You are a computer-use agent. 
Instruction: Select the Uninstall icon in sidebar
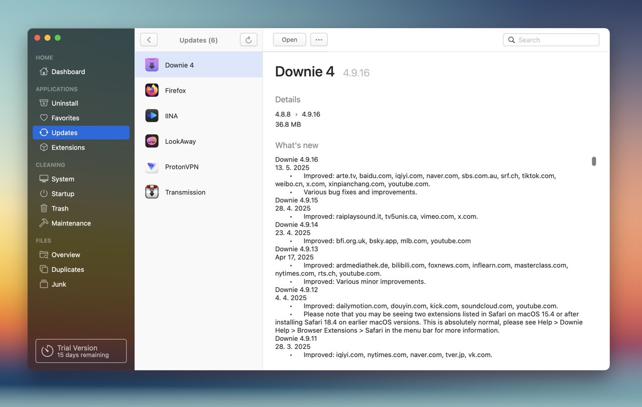coord(44,103)
